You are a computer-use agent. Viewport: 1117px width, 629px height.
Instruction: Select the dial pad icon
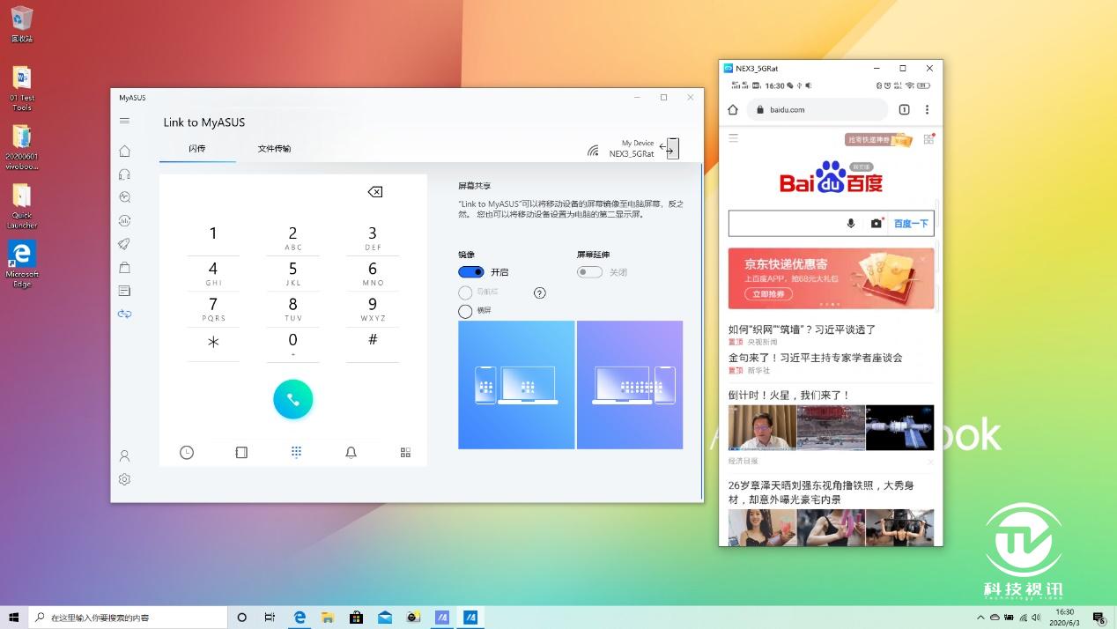tap(296, 452)
